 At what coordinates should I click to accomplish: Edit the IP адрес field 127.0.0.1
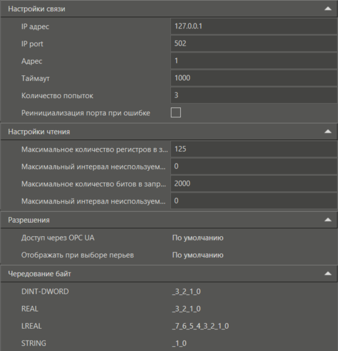tap(254, 26)
